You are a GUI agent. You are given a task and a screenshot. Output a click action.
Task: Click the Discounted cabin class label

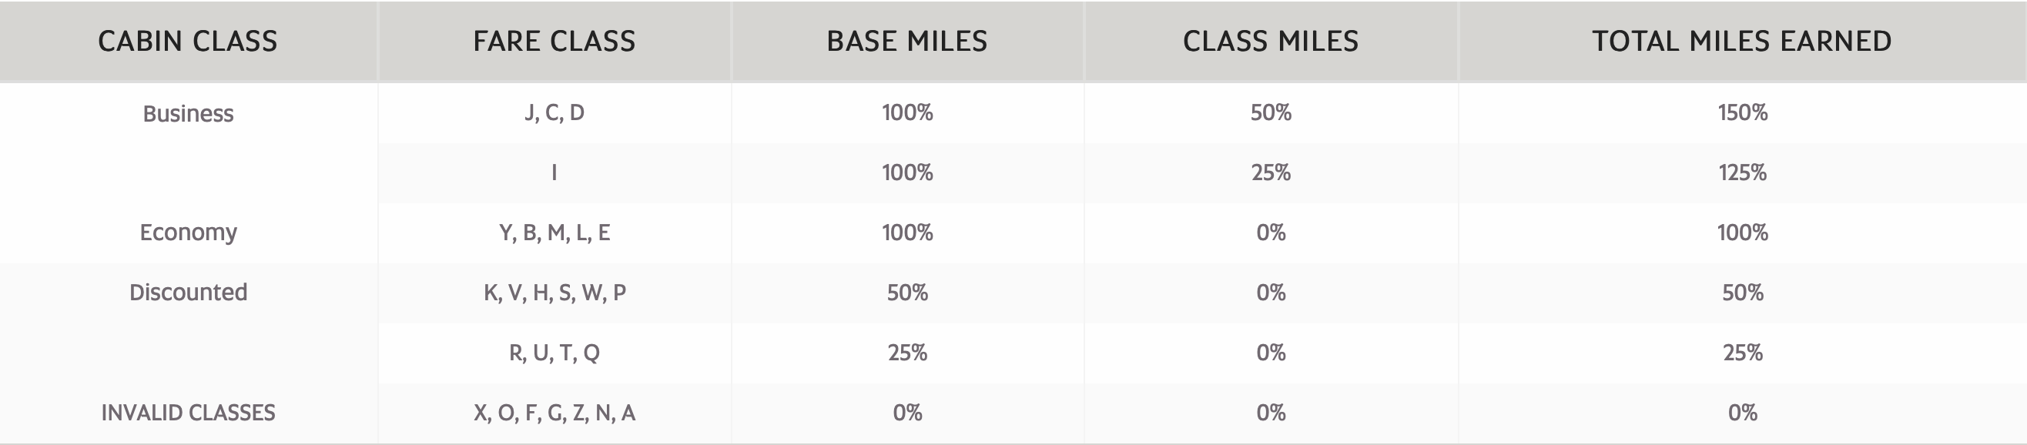coord(188,293)
